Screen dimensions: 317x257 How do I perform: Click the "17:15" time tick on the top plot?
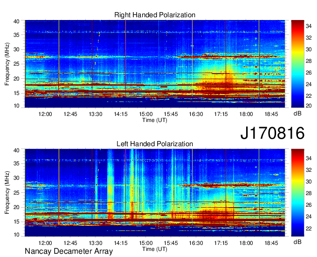(221, 114)
